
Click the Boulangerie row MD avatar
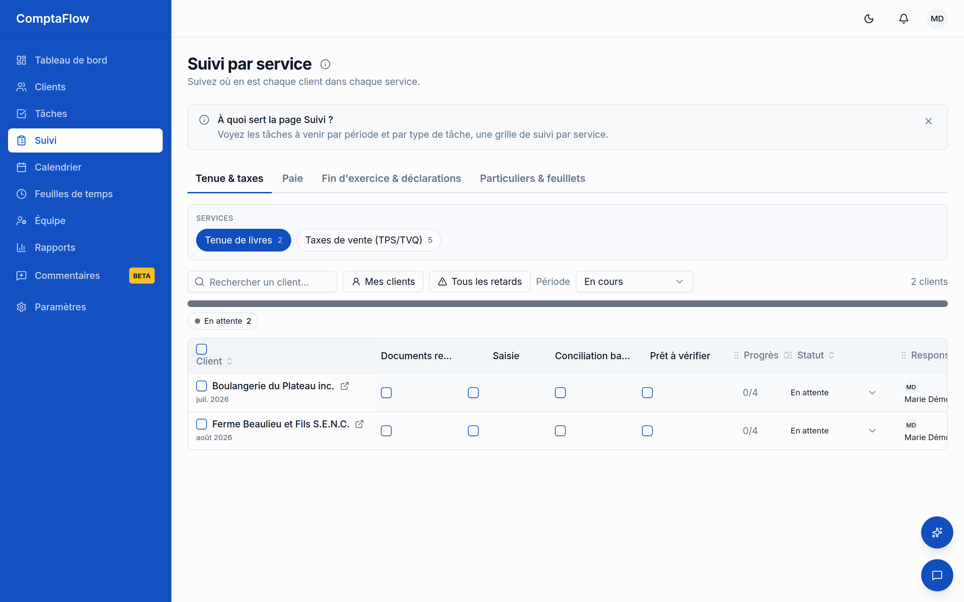[911, 387]
